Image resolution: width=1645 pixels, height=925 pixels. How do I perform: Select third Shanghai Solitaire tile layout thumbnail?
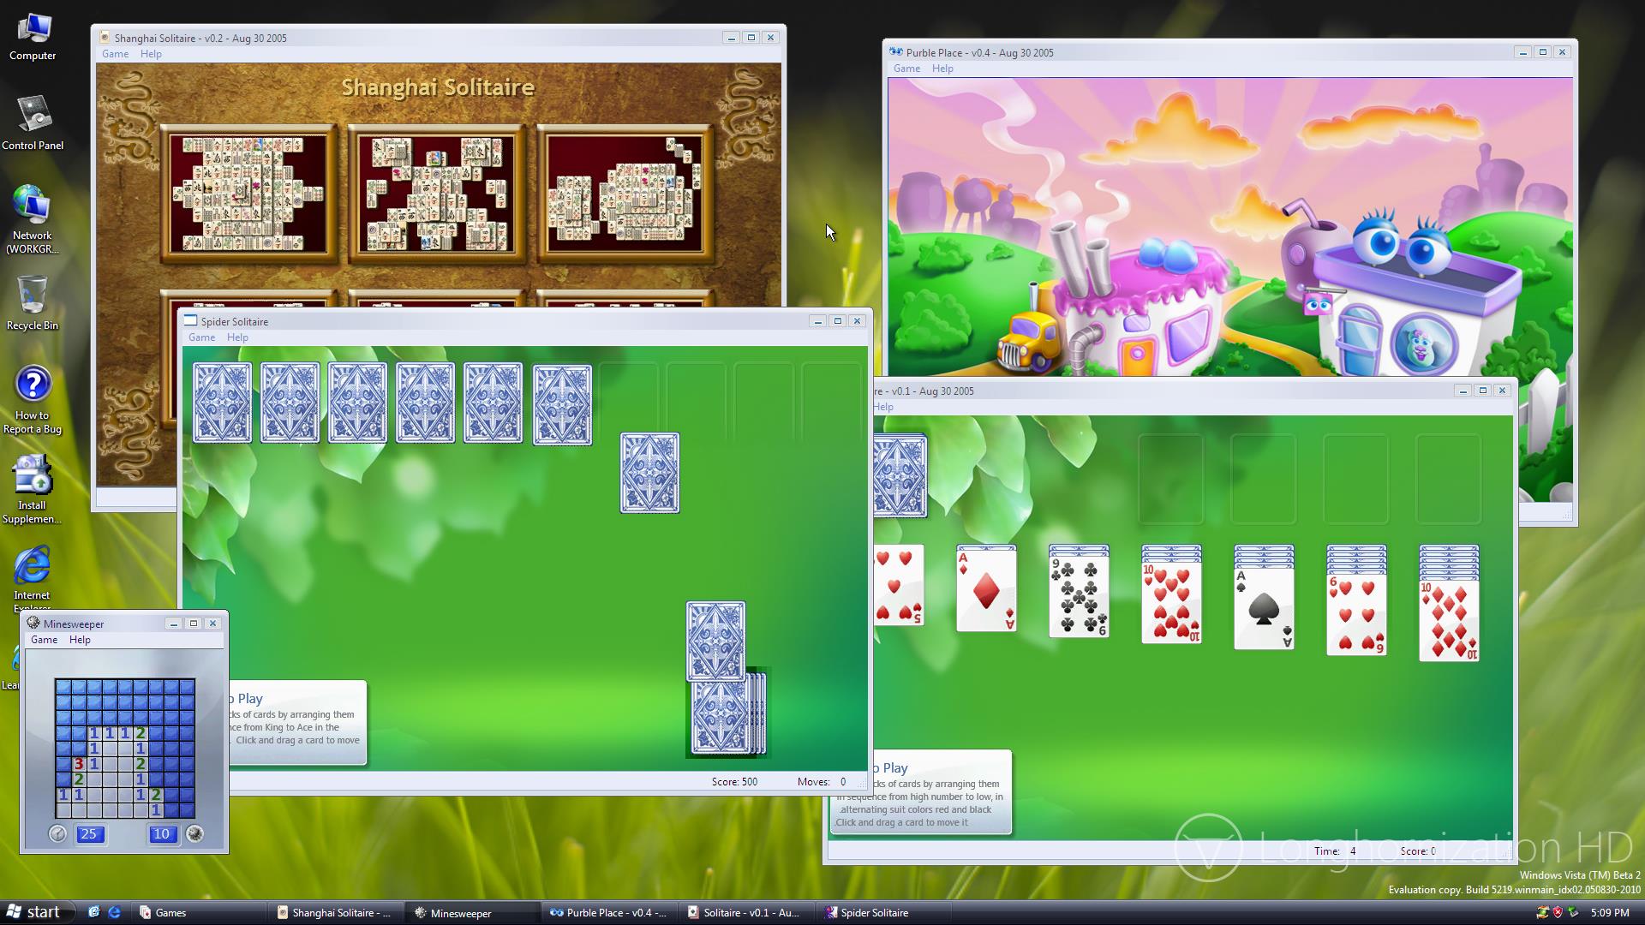click(x=625, y=194)
